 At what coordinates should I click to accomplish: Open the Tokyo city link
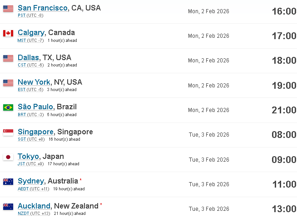click(29, 157)
